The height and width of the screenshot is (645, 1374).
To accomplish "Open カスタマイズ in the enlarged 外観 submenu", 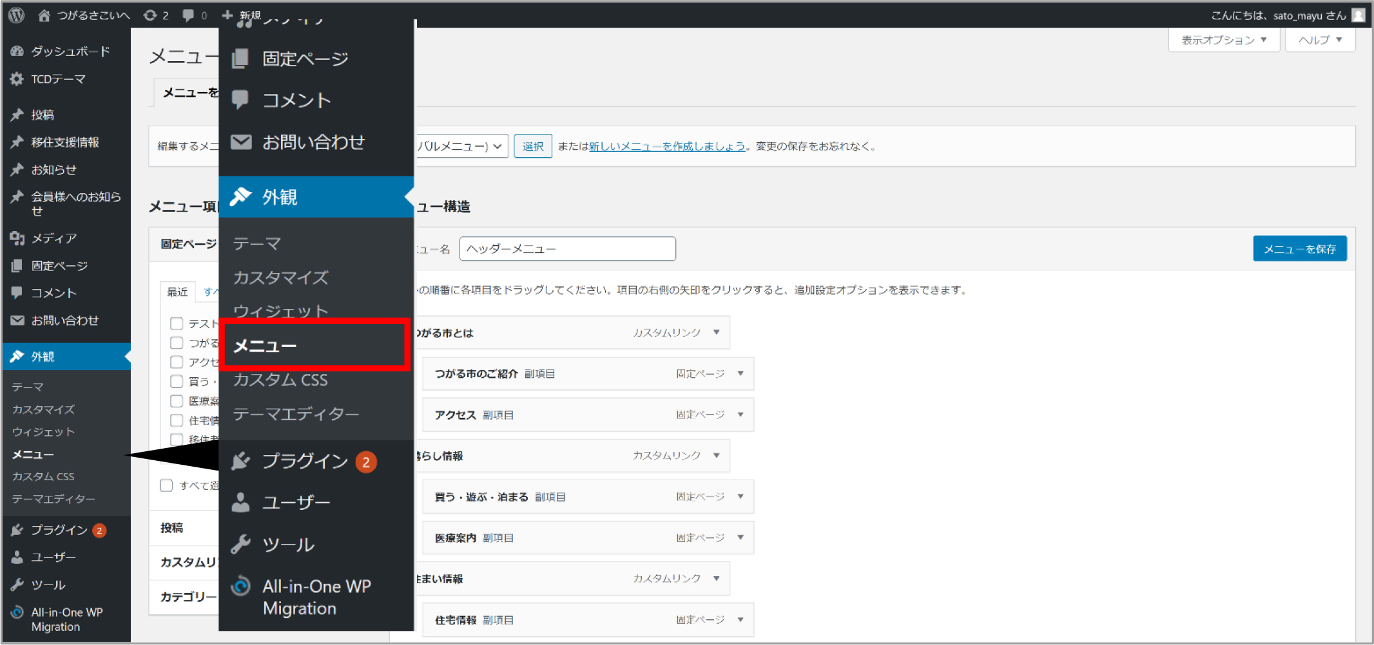I will (x=280, y=277).
